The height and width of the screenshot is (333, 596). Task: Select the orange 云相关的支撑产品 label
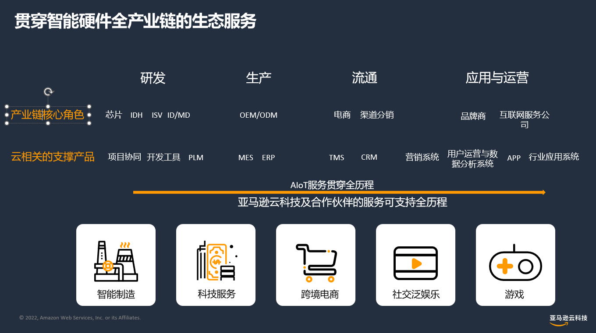[x=53, y=157]
